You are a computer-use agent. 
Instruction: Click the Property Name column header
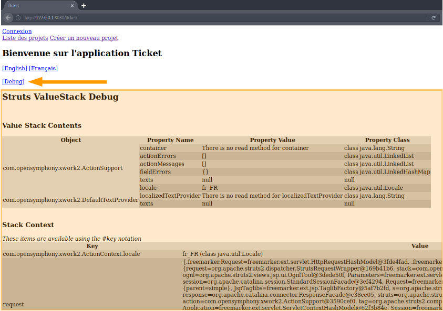[170, 140]
